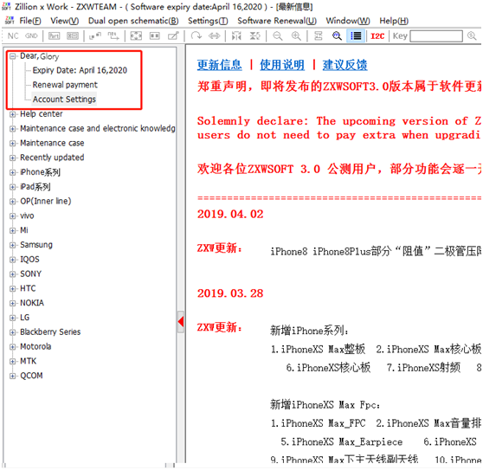Expand the iPhone系列 tree node

12,172
